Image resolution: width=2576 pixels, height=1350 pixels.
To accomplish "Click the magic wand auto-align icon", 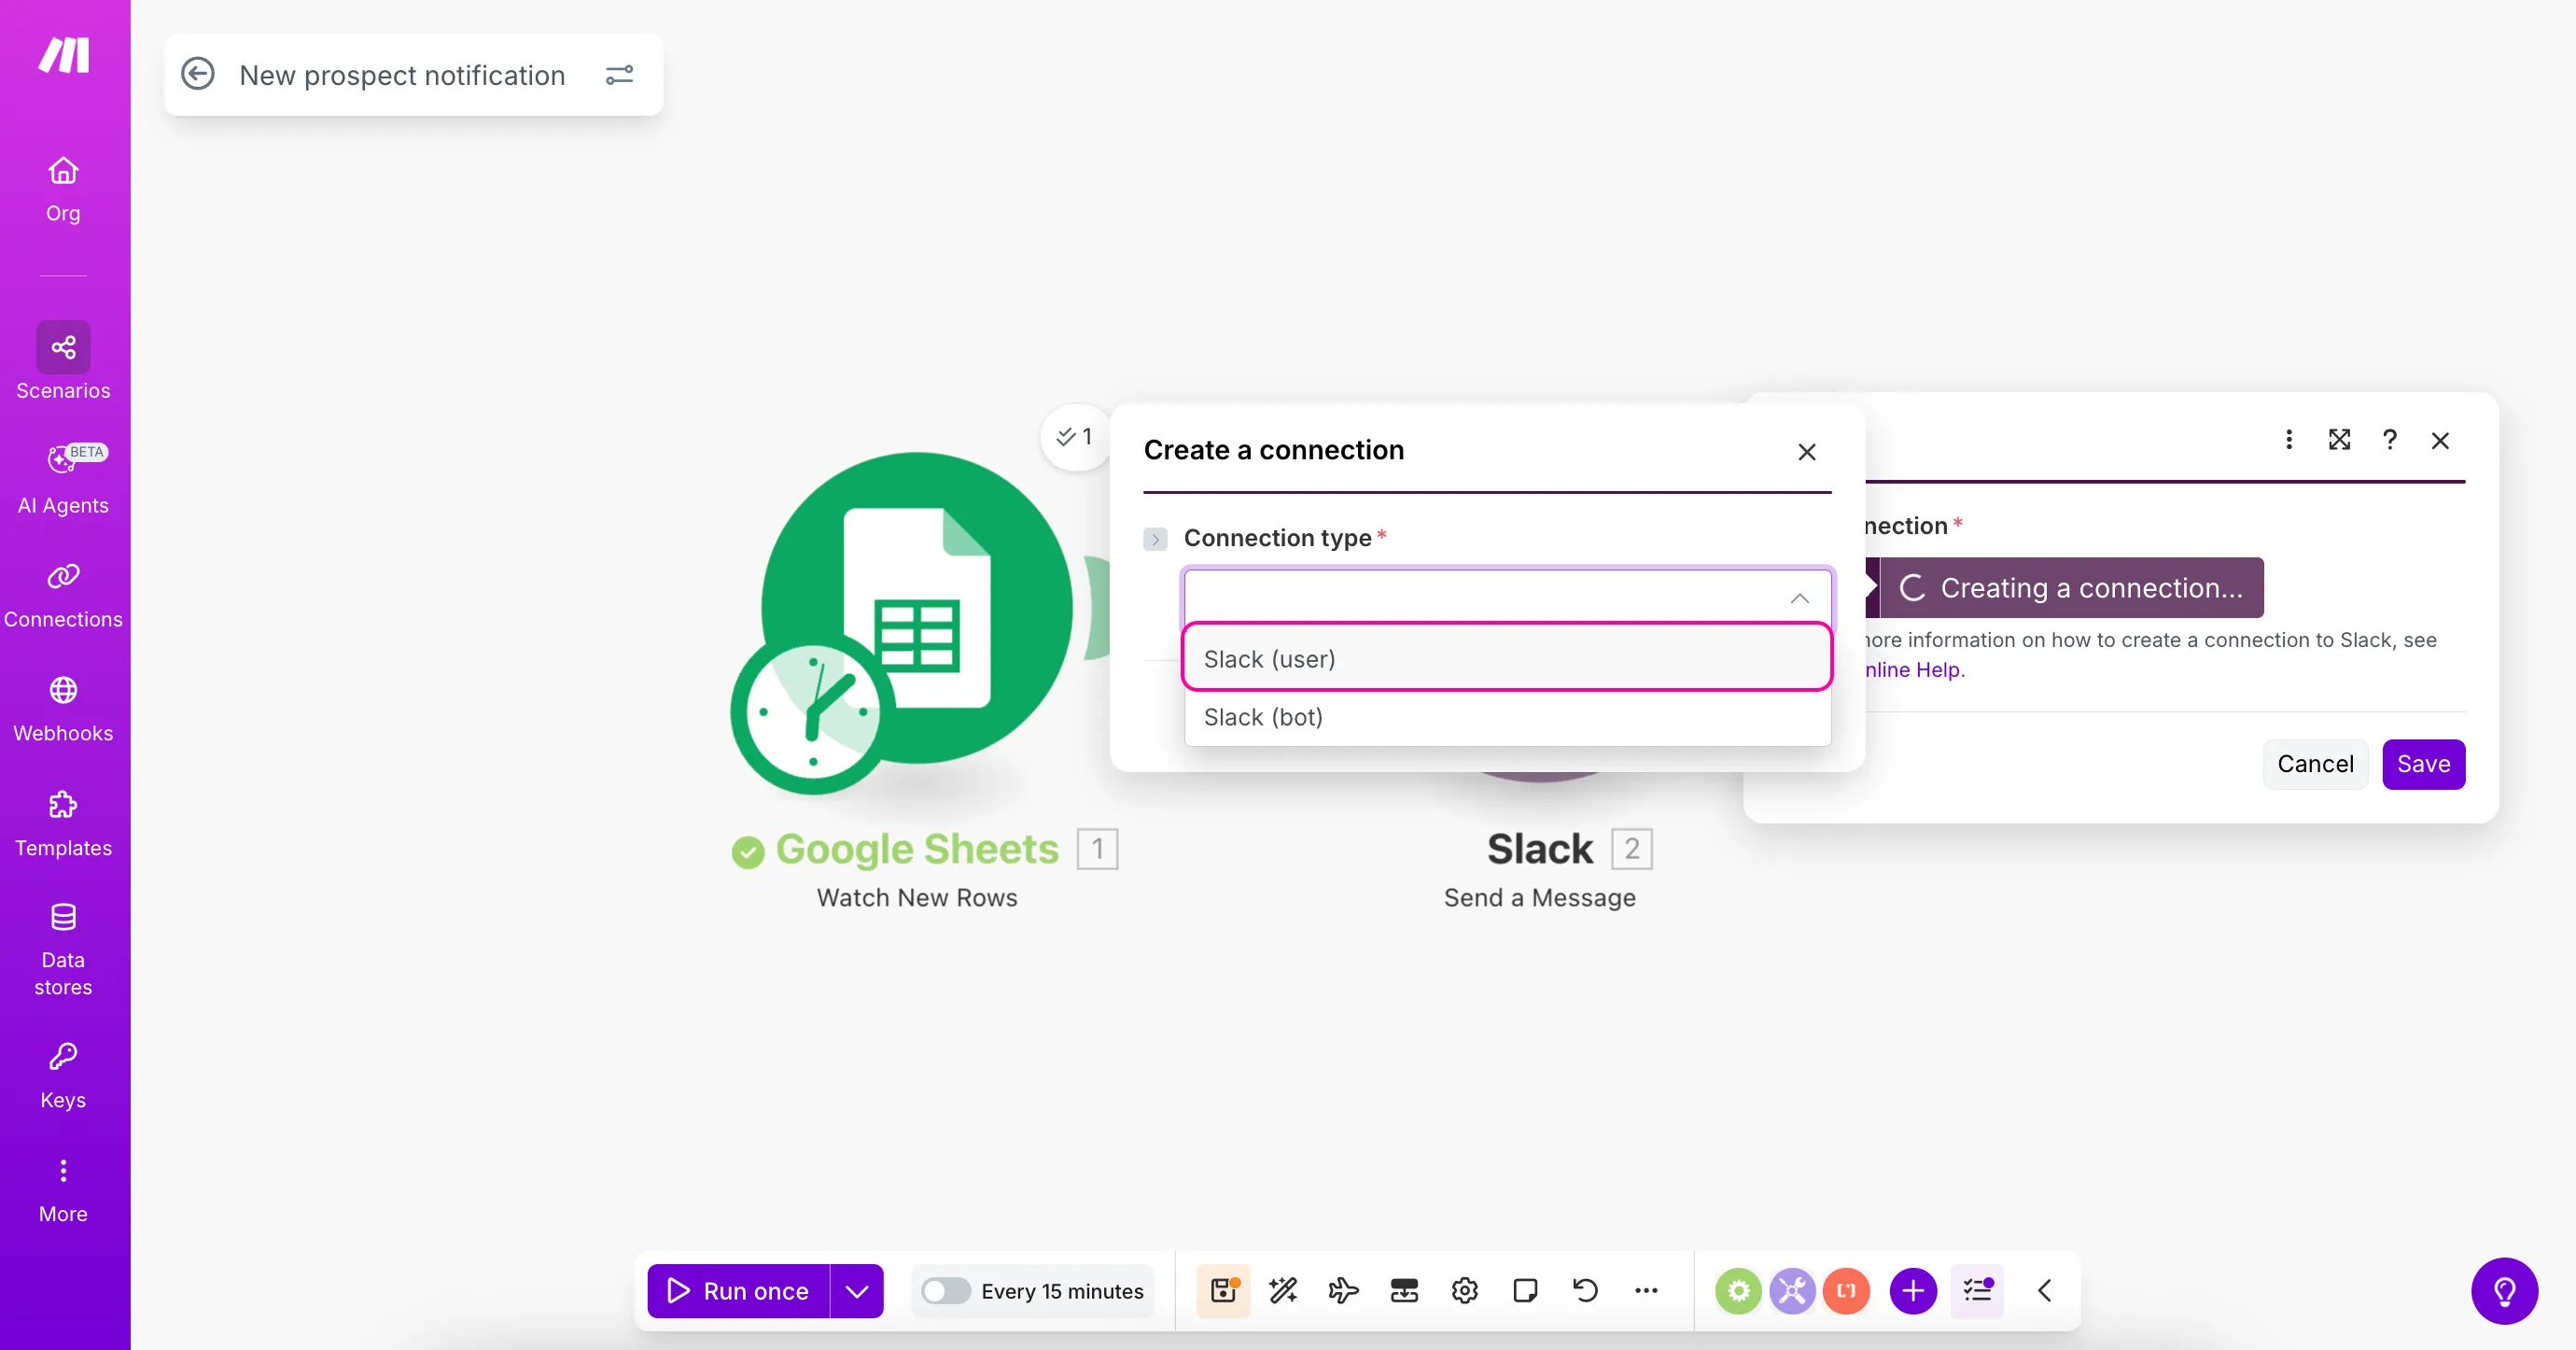I will point(1283,1291).
